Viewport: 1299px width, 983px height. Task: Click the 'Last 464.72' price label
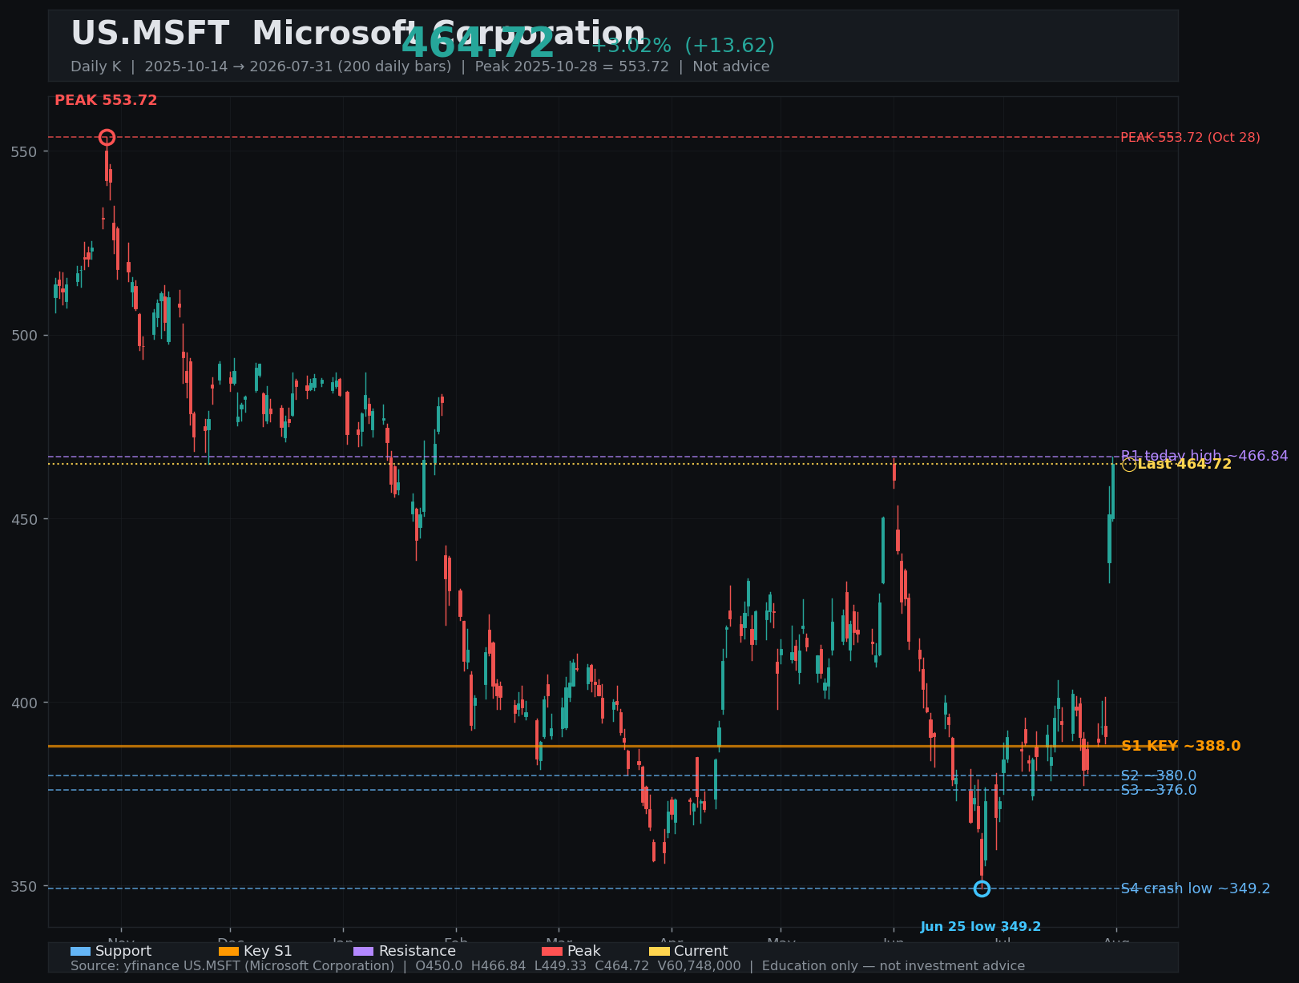tap(1184, 465)
